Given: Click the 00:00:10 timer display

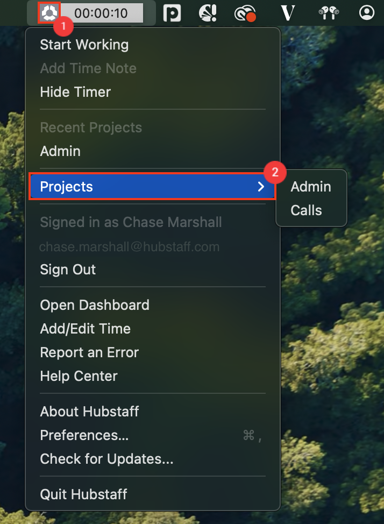Looking at the screenshot, I should 101,13.
